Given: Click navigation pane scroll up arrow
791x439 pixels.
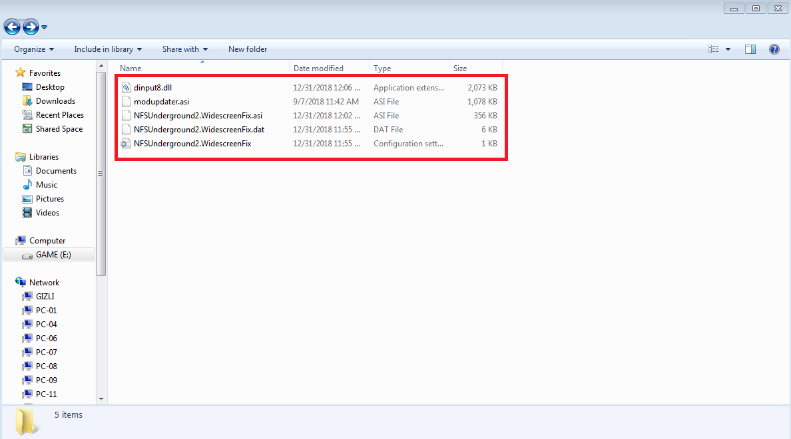Looking at the screenshot, I should pos(101,66).
